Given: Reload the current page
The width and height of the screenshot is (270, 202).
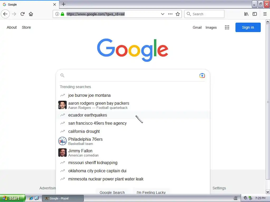Looking at the screenshot, I should [22, 14].
